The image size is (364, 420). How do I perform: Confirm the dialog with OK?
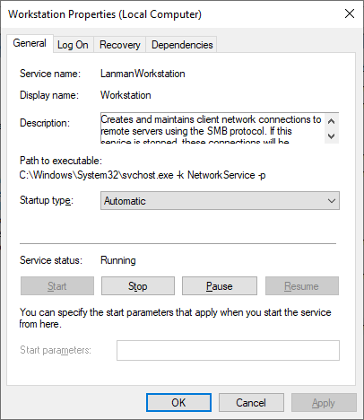coord(178,403)
